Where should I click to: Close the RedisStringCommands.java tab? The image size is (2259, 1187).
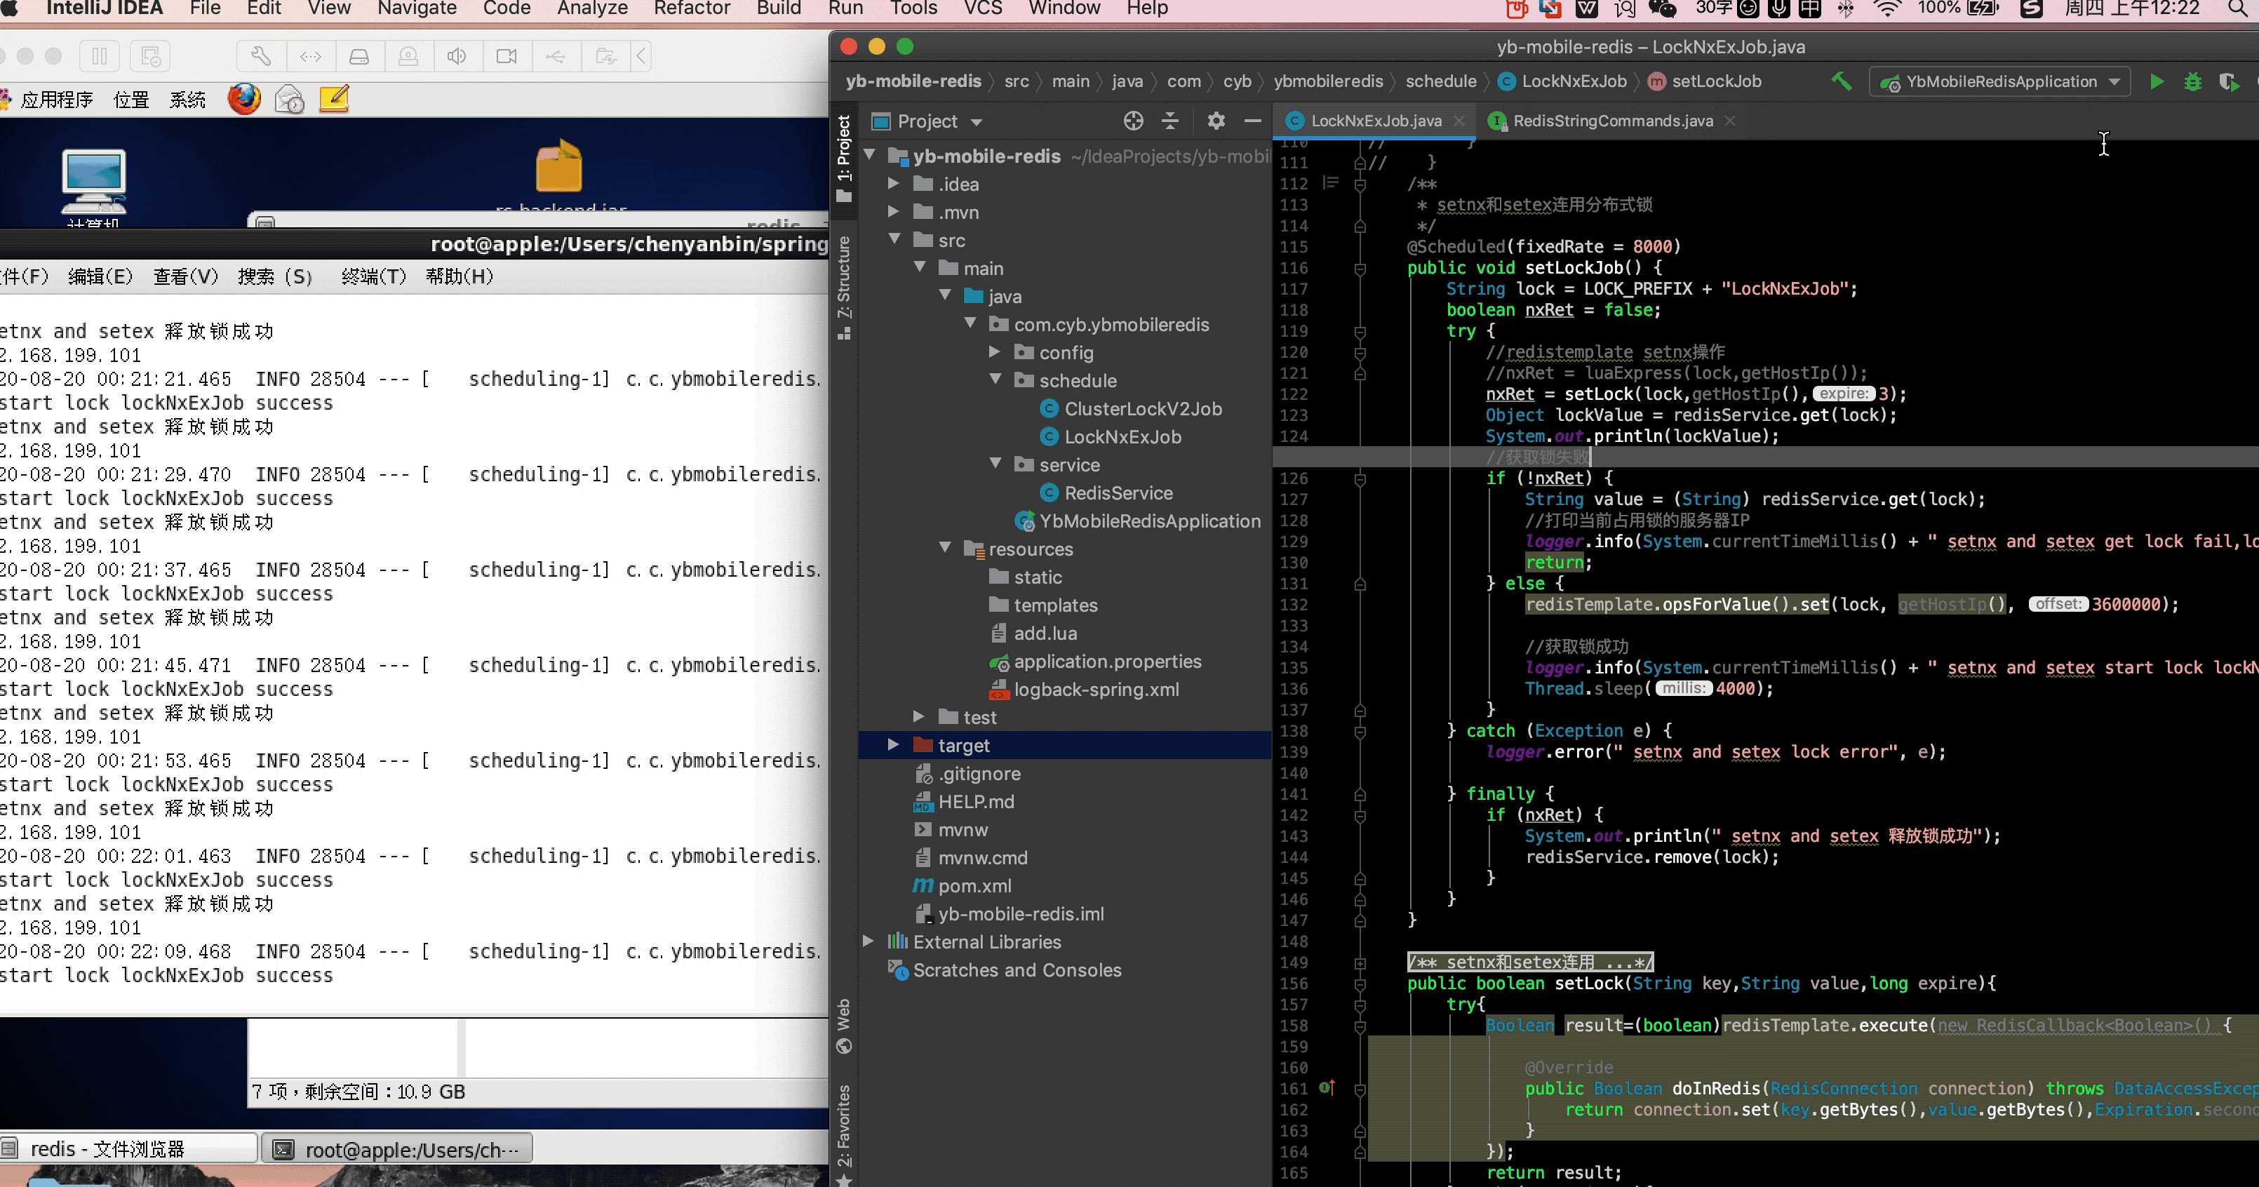tap(1729, 121)
